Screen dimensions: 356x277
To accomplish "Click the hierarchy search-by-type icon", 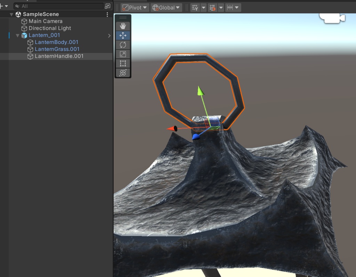I will pos(107,6).
